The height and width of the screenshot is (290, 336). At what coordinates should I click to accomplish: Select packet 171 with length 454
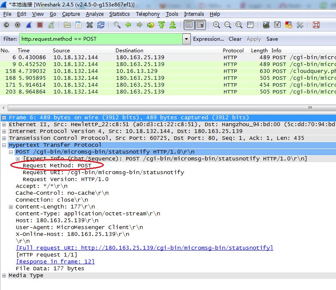coord(168,85)
